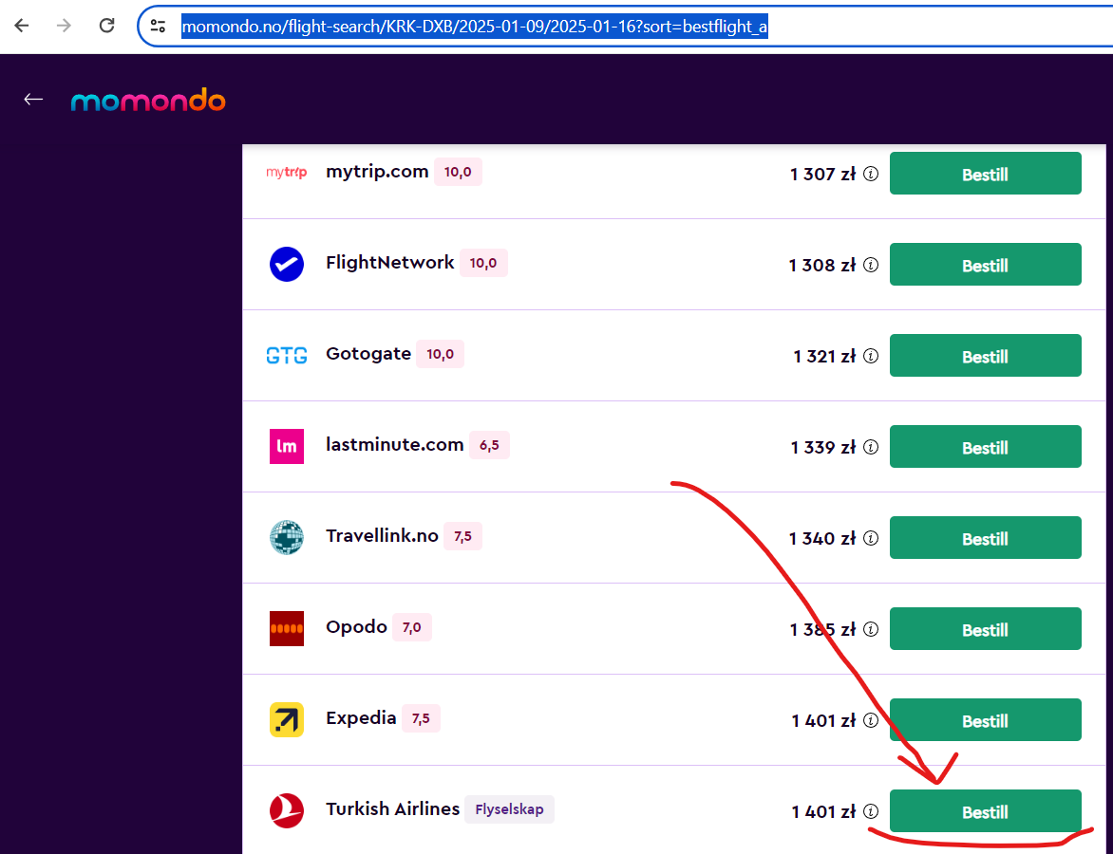1113x854 pixels.
Task: Open site information icon in address bar
Action: point(158,27)
